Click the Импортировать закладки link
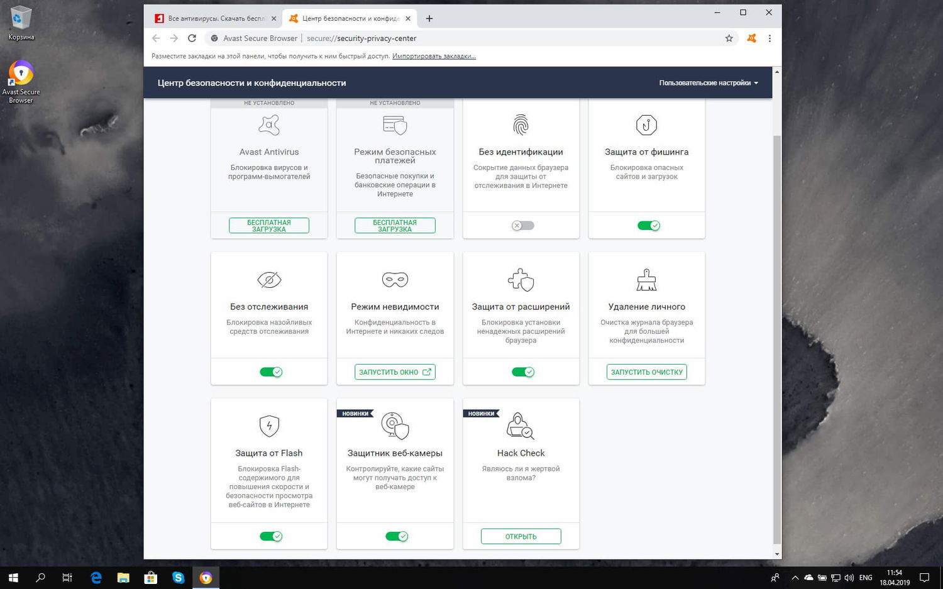The image size is (943, 589). click(x=433, y=55)
